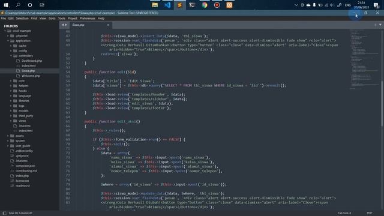
Task: Open network tray icon
Action: (x=326, y=5)
